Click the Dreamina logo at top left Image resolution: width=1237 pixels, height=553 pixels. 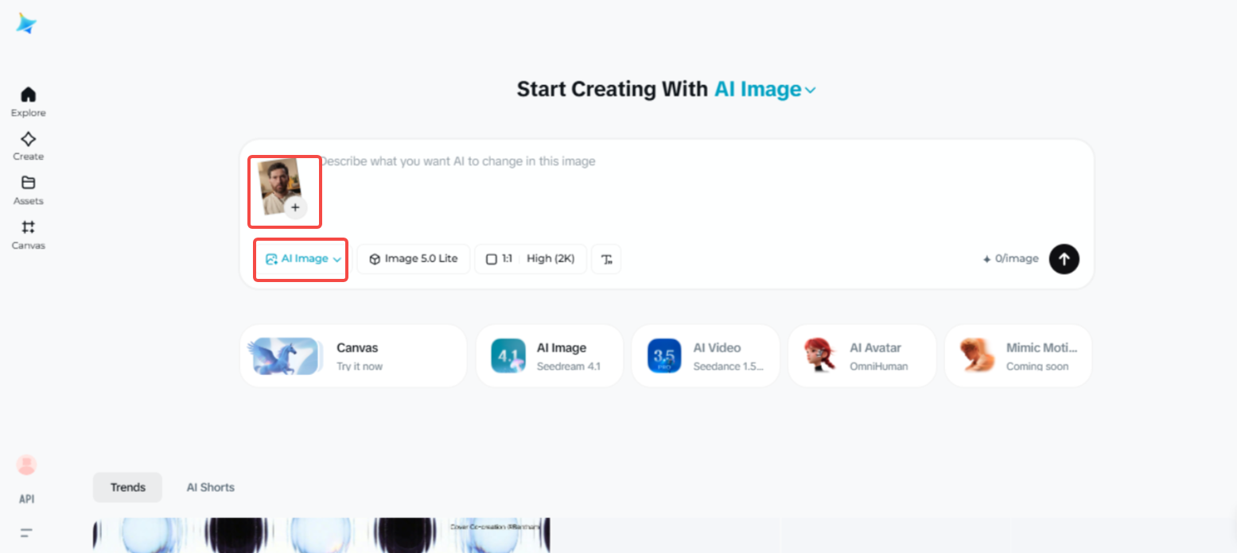pyautogui.click(x=26, y=24)
